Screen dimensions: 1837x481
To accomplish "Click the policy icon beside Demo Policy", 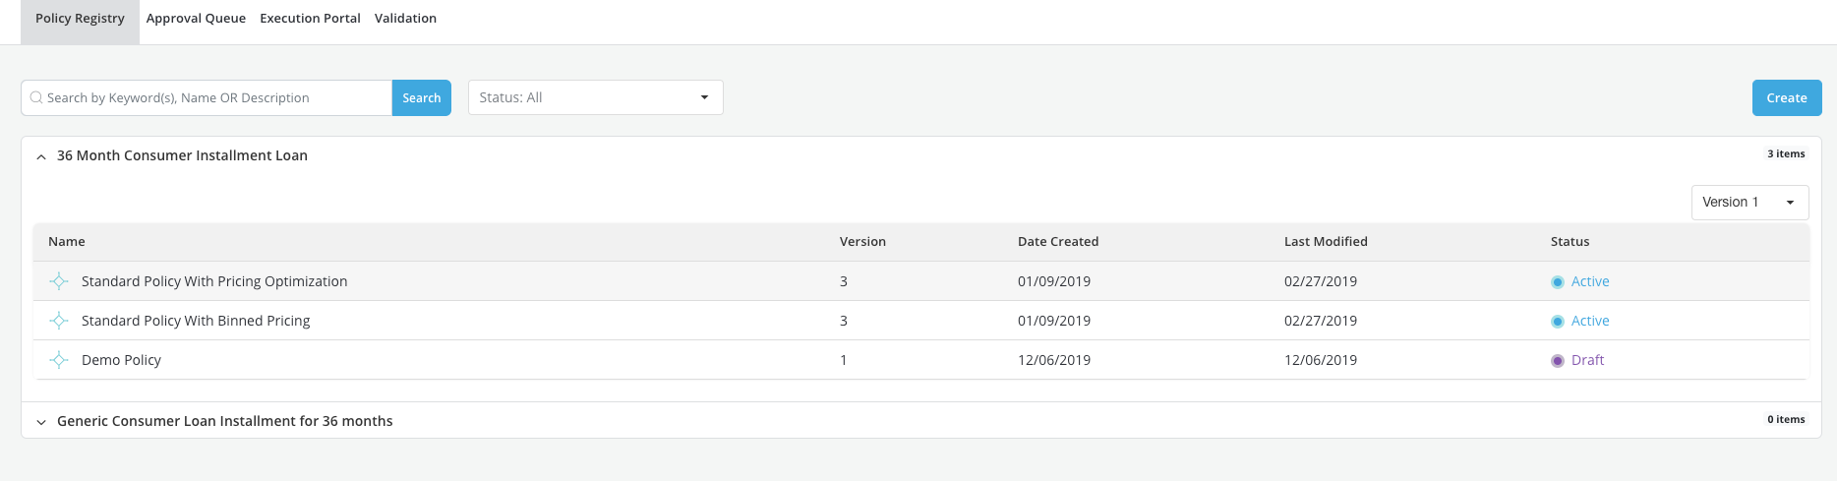I will (59, 360).
